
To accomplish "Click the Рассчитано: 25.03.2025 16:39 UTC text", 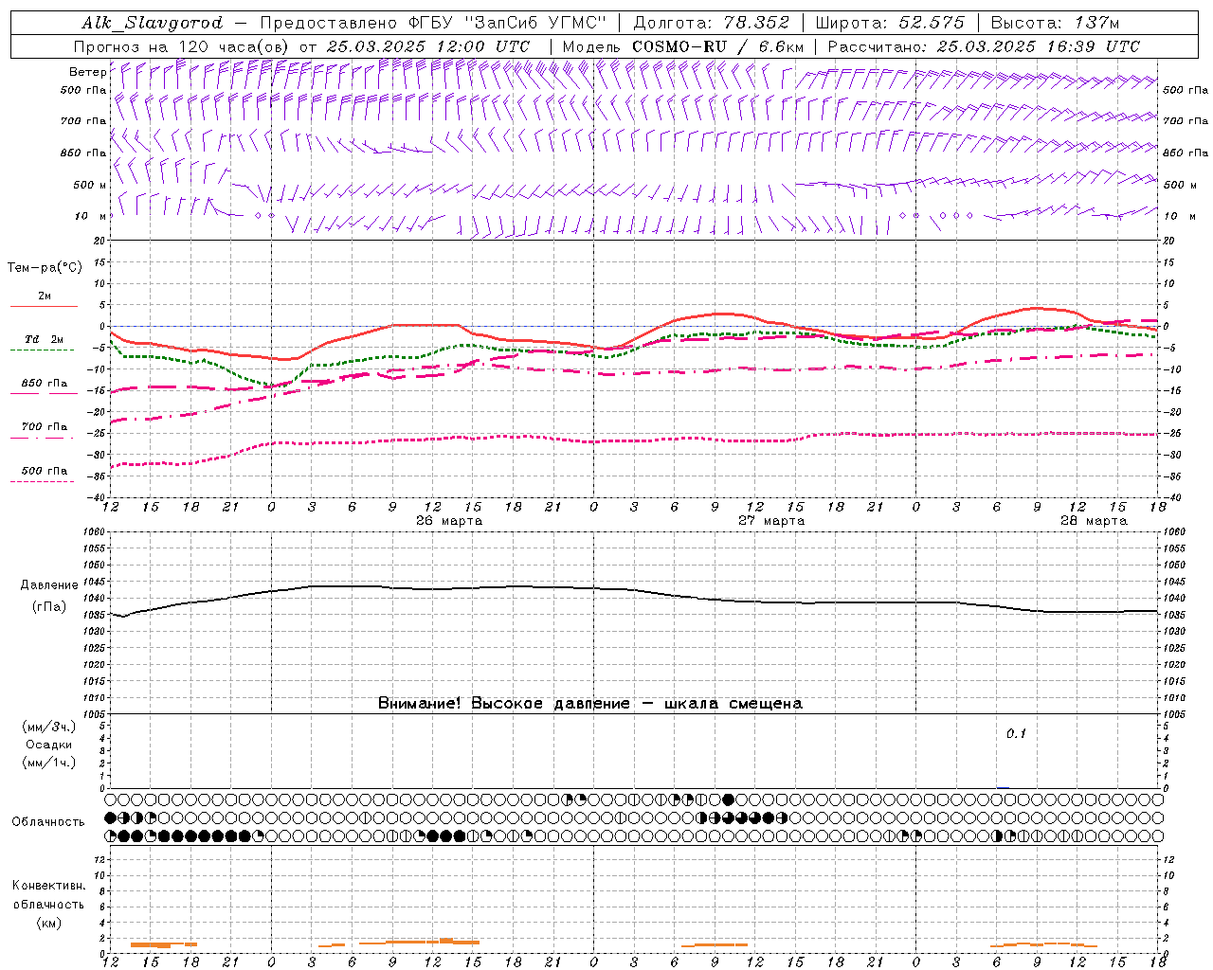I will [x=984, y=46].
